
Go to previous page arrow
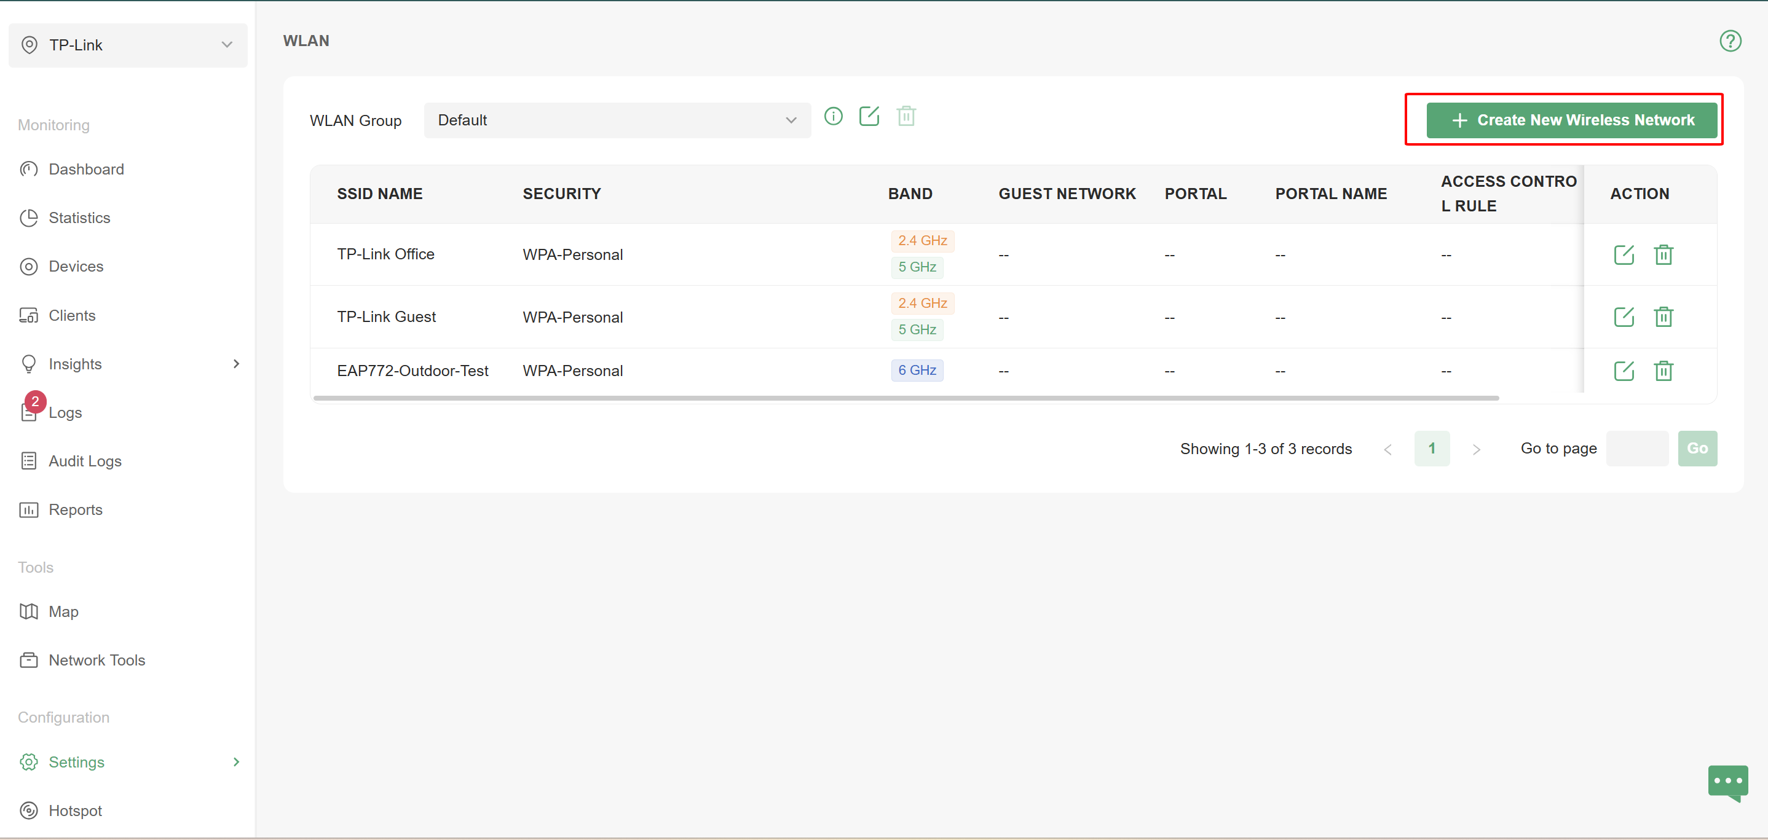coord(1387,450)
